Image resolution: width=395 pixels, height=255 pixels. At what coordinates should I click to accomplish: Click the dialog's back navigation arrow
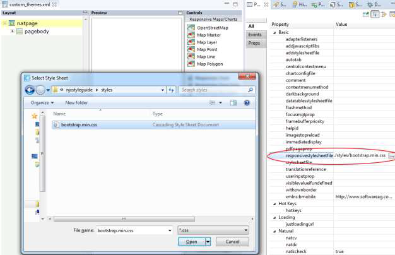(30, 90)
